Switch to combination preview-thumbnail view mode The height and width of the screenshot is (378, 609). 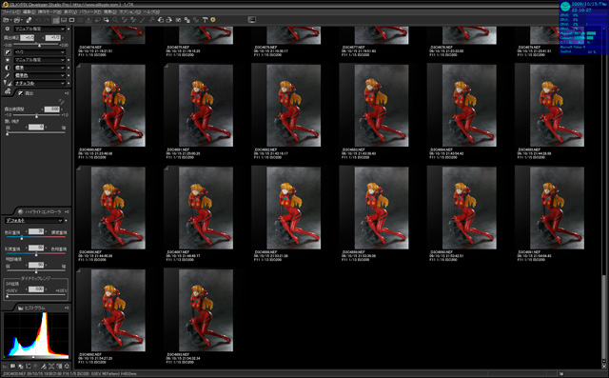click(x=64, y=20)
